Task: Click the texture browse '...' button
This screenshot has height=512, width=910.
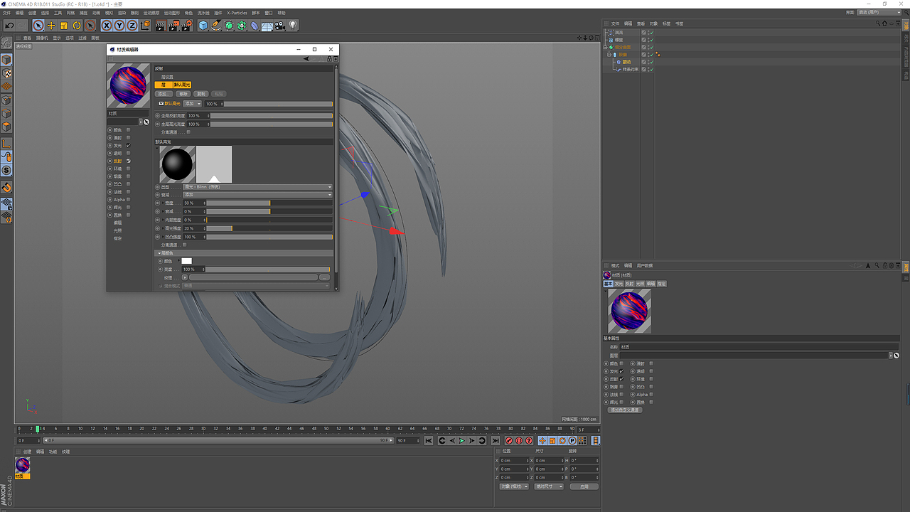Action: 324,277
